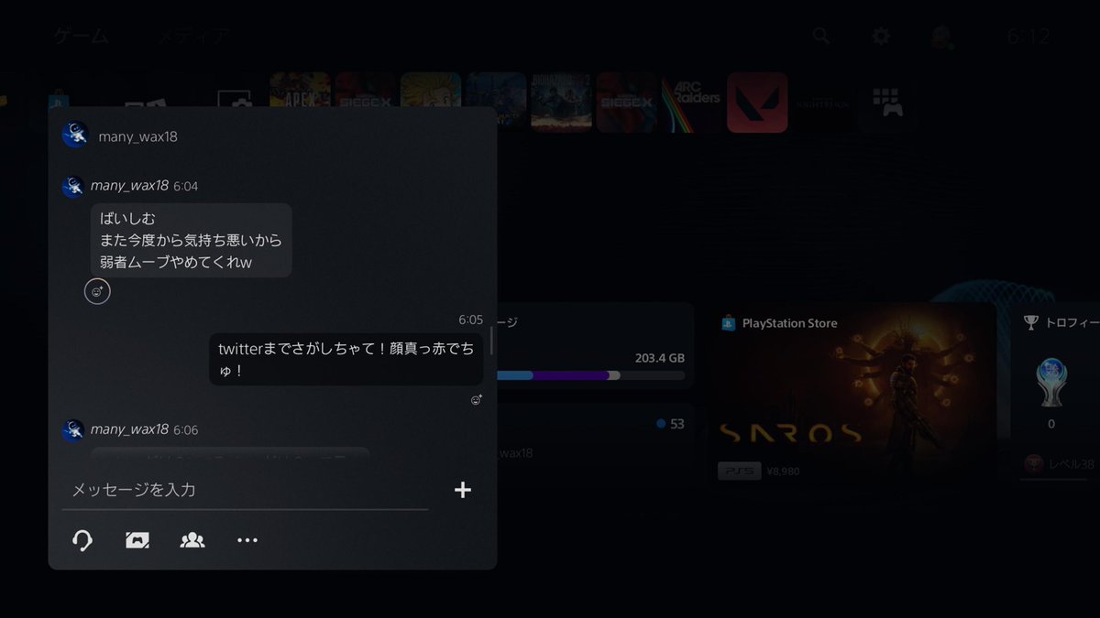Open the PlayStation Store card title
Screen dimensions: 1100x618
click(789, 322)
